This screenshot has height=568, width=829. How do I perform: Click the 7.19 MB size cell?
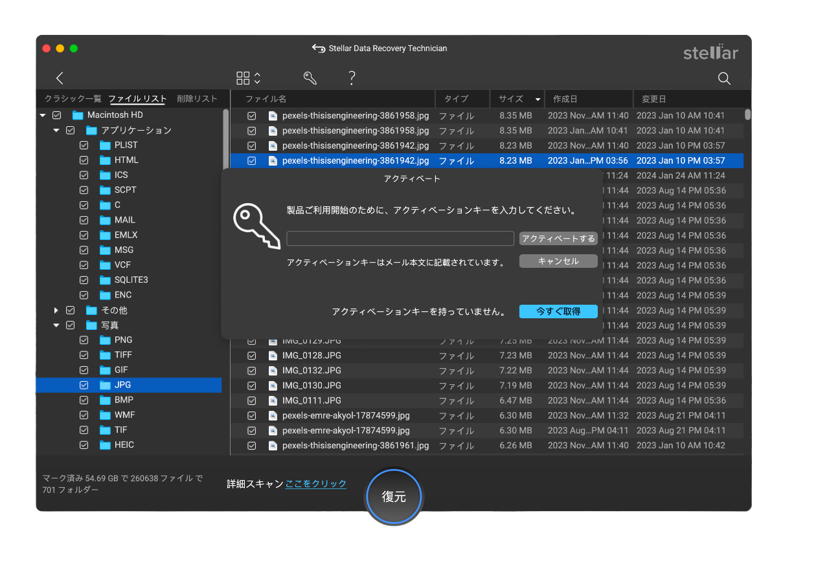click(516, 386)
